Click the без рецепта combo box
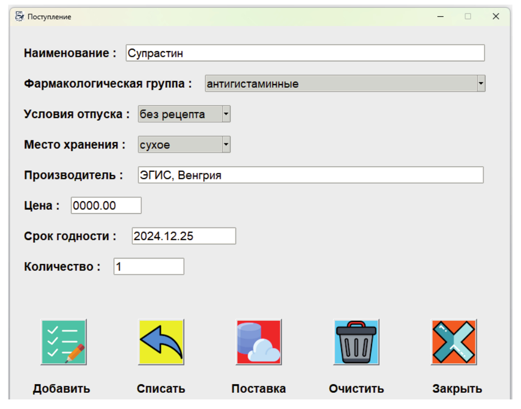This screenshot has height=409, width=521. [x=180, y=114]
